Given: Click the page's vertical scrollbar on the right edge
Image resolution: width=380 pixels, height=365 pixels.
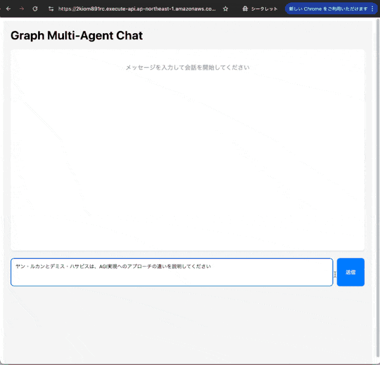Looking at the screenshot, I should pos(377,178).
